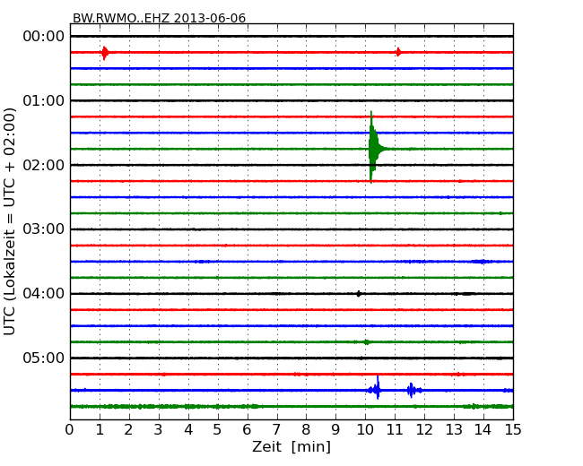
Task: Click the 02:00 time label
Action: point(44,165)
